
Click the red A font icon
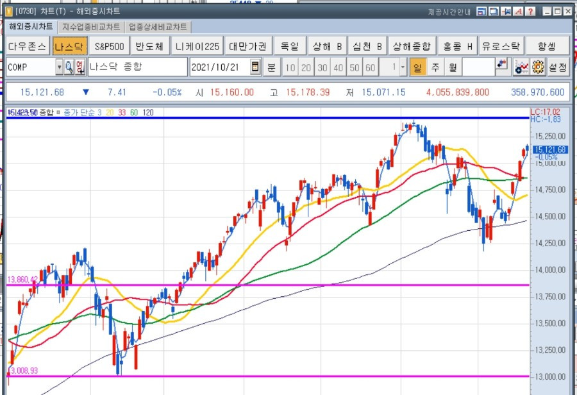click(x=519, y=12)
